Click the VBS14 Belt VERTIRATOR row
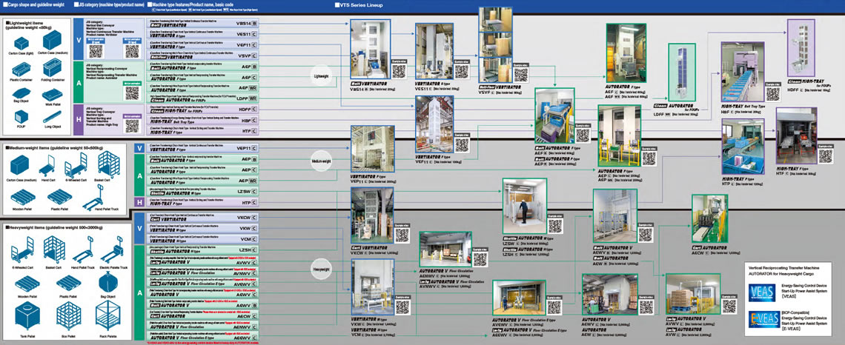845x345 pixels. click(203, 24)
